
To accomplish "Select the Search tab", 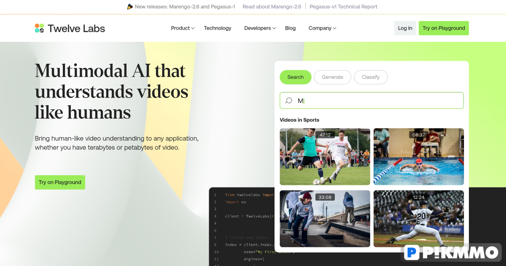I will 296,77.
